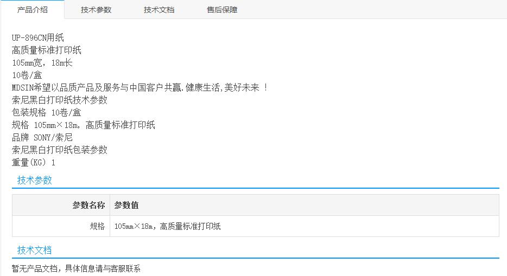Click the standalone 高质量标准打印纸 line
This screenshot has width=507, height=276.
[x=47, y=50]
